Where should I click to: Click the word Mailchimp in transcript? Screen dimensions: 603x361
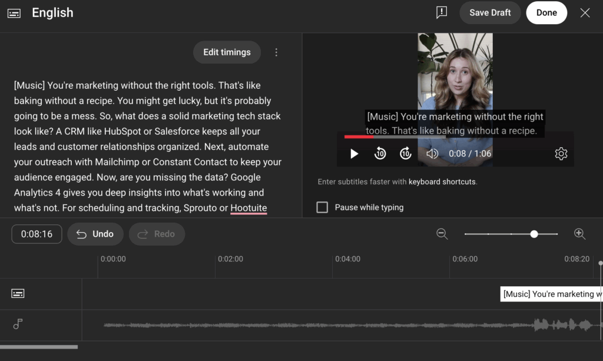(x=117, y=162)
